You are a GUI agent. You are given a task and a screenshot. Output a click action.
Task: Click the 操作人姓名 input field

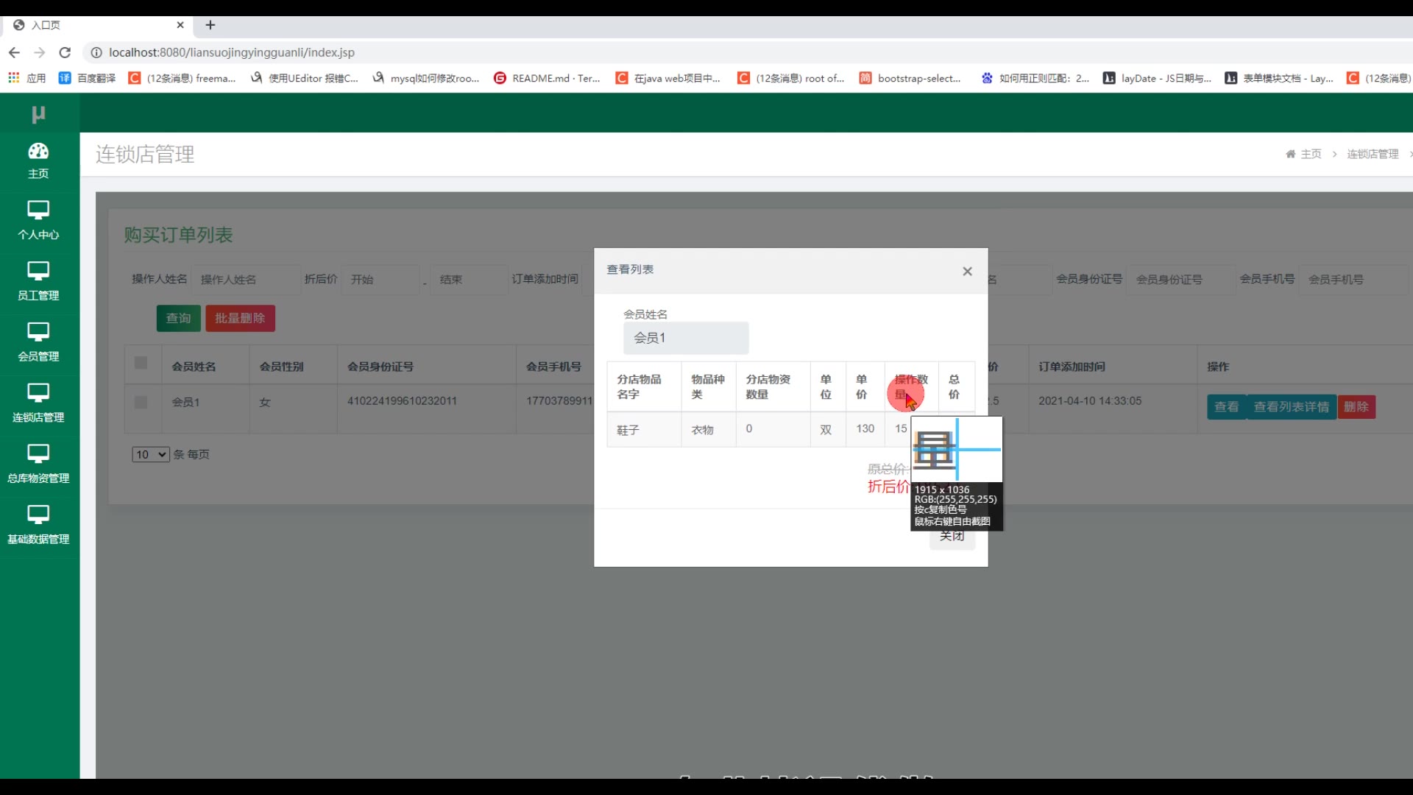click(x=247, y=280)
